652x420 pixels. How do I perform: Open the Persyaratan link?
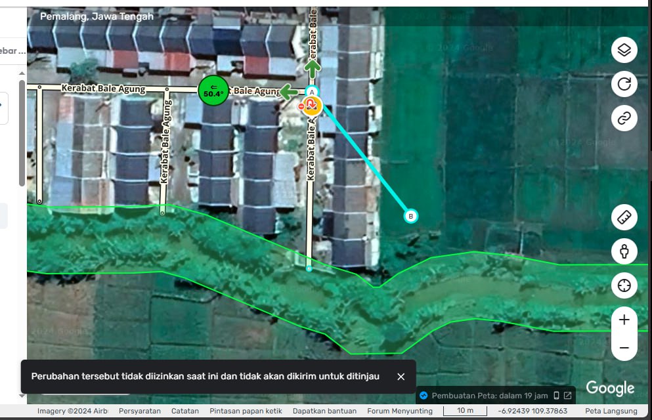pos(140,411)
